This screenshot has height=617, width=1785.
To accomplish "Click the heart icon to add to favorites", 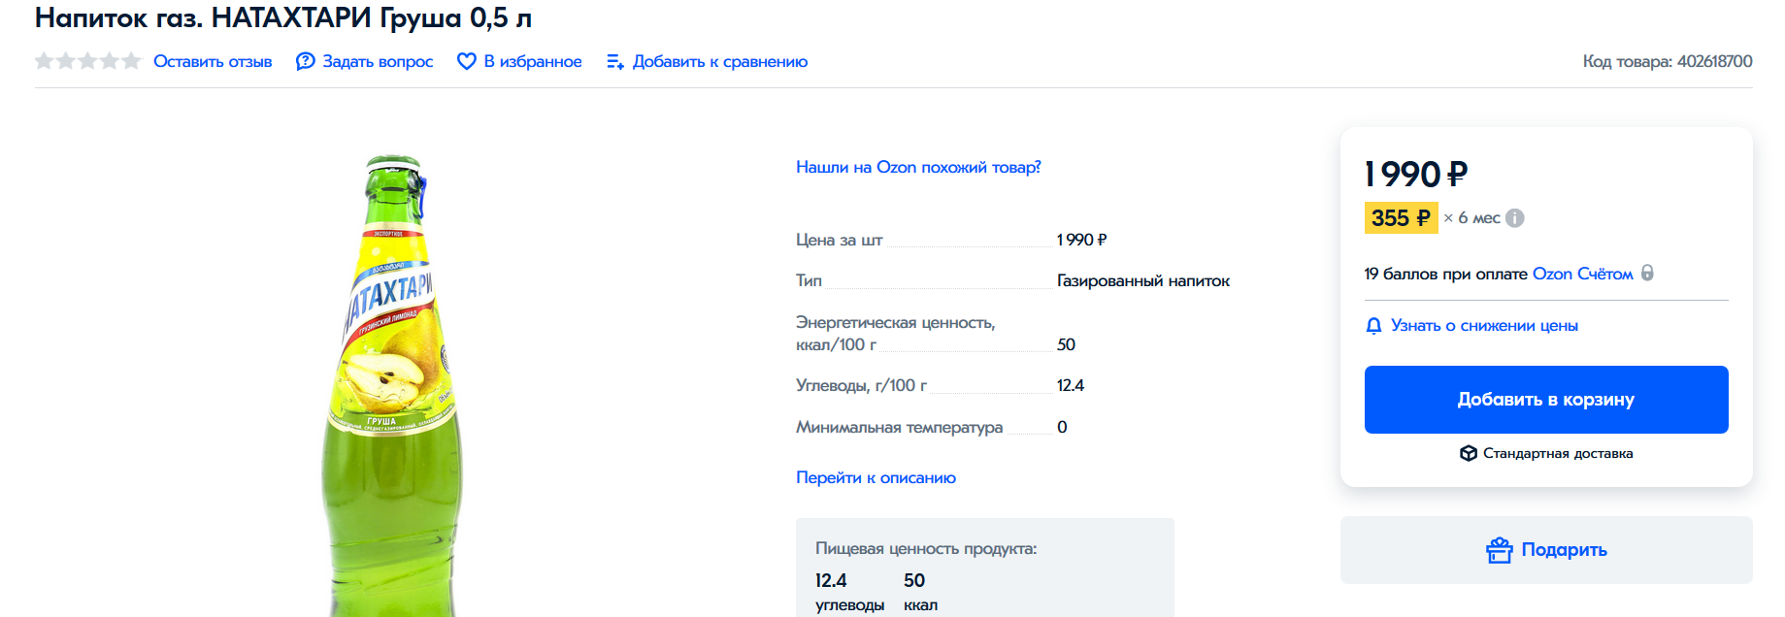I will tap(466, 61).
